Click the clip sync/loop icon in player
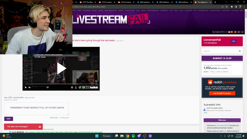 80,88
